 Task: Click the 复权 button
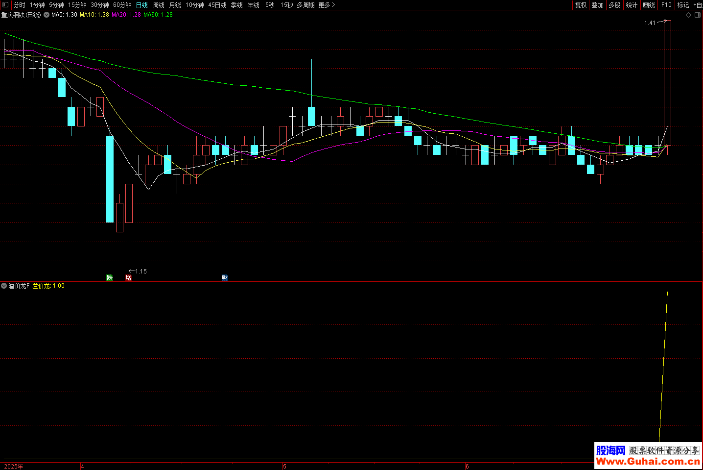click(x=581, y=5)
